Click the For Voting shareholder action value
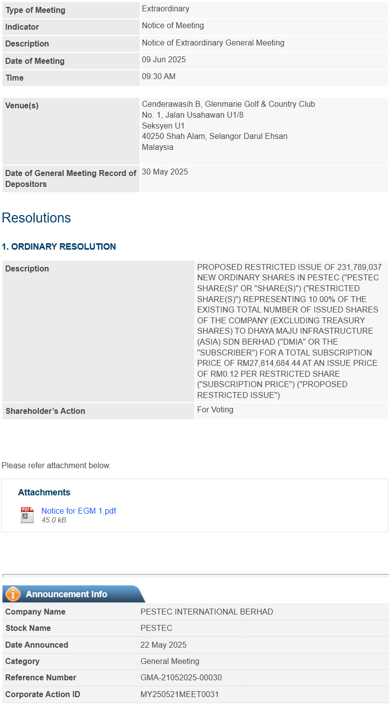Screen dimensions: 391x707 pyautogui.click(x=215, y=410)
